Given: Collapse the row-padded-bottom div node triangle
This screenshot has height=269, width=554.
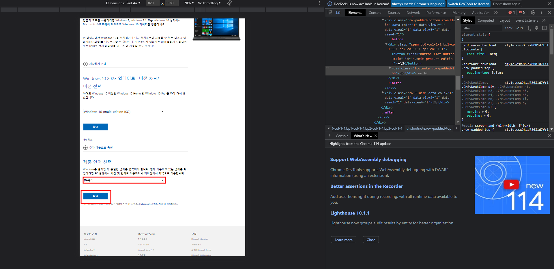Looking at the screenshot, I should click(x=383, y=20).
